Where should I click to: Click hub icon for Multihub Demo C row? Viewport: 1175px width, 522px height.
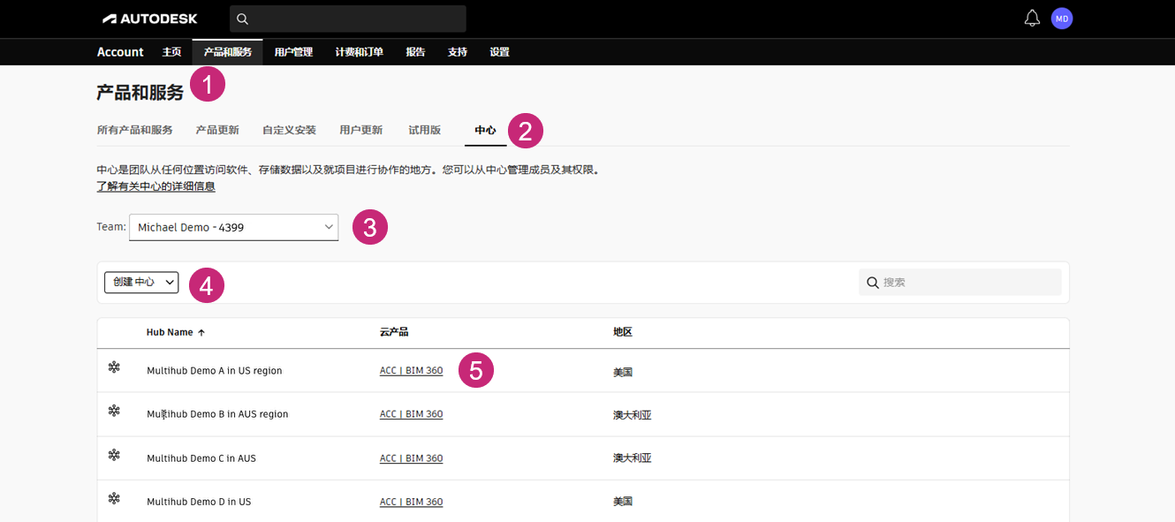[114, 455]
